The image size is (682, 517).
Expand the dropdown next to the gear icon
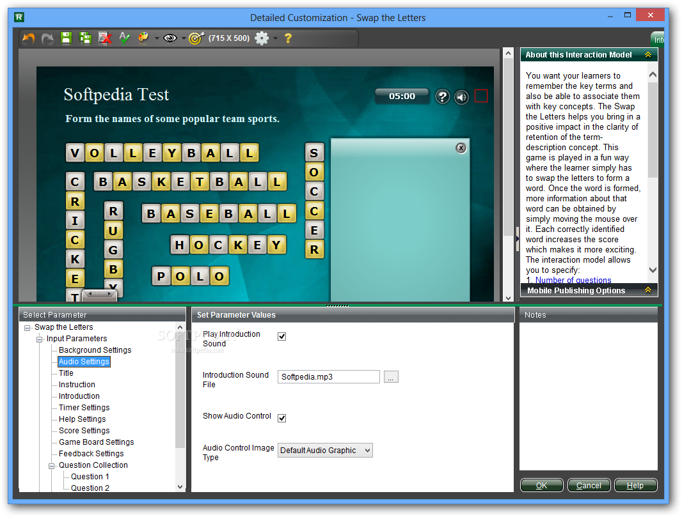click(275, 38)
